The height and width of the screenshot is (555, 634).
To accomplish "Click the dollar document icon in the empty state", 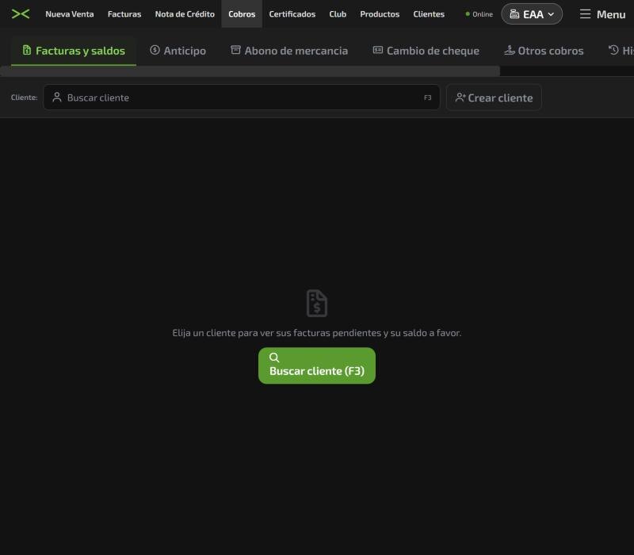I will [x=316, y=303].
